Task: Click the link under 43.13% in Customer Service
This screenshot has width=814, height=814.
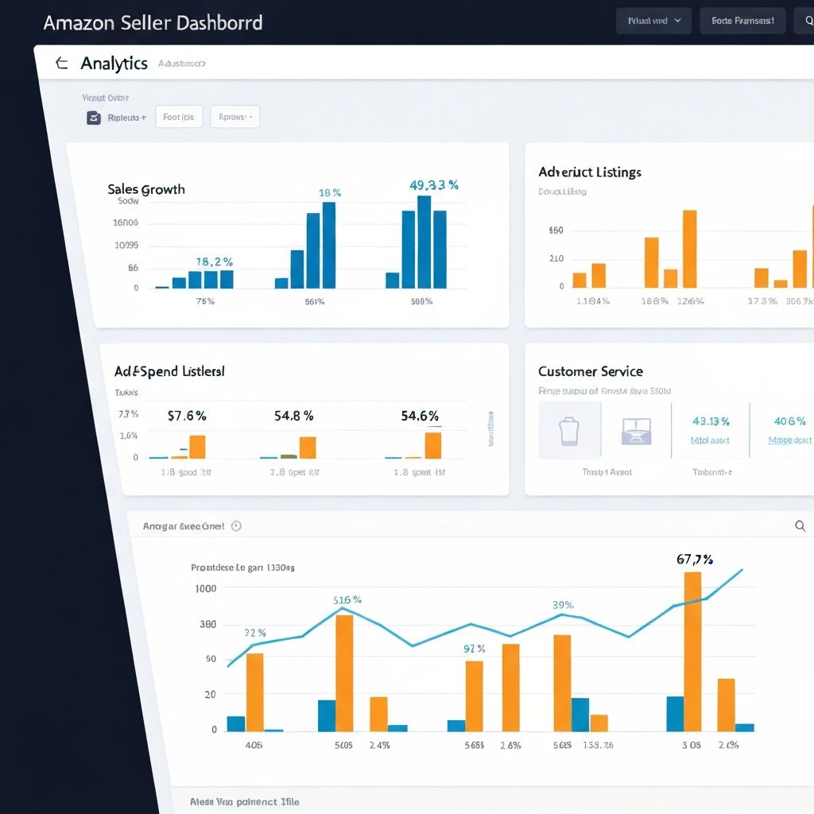Action: coord(710,440)
